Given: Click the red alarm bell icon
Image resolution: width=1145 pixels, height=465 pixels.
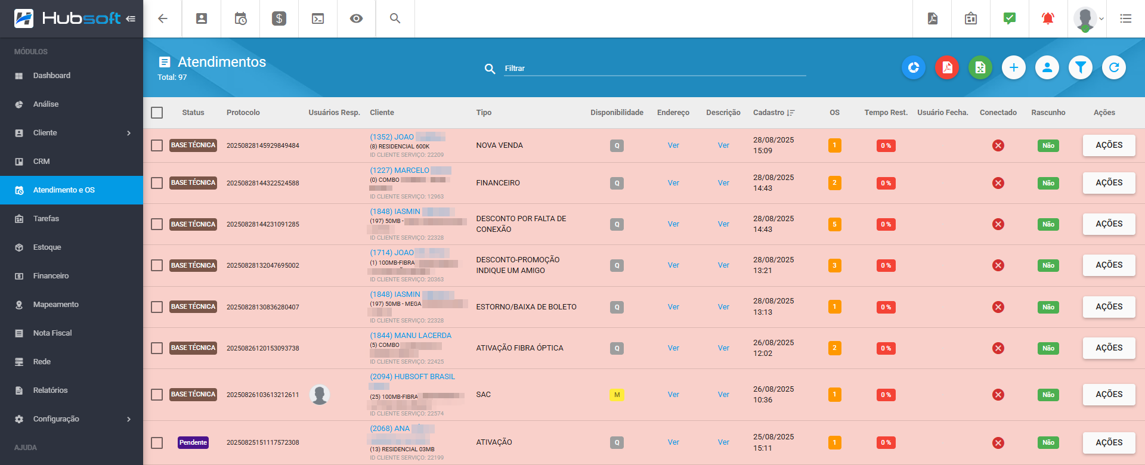Looking at the screenshot, I should pos(1047,18).
